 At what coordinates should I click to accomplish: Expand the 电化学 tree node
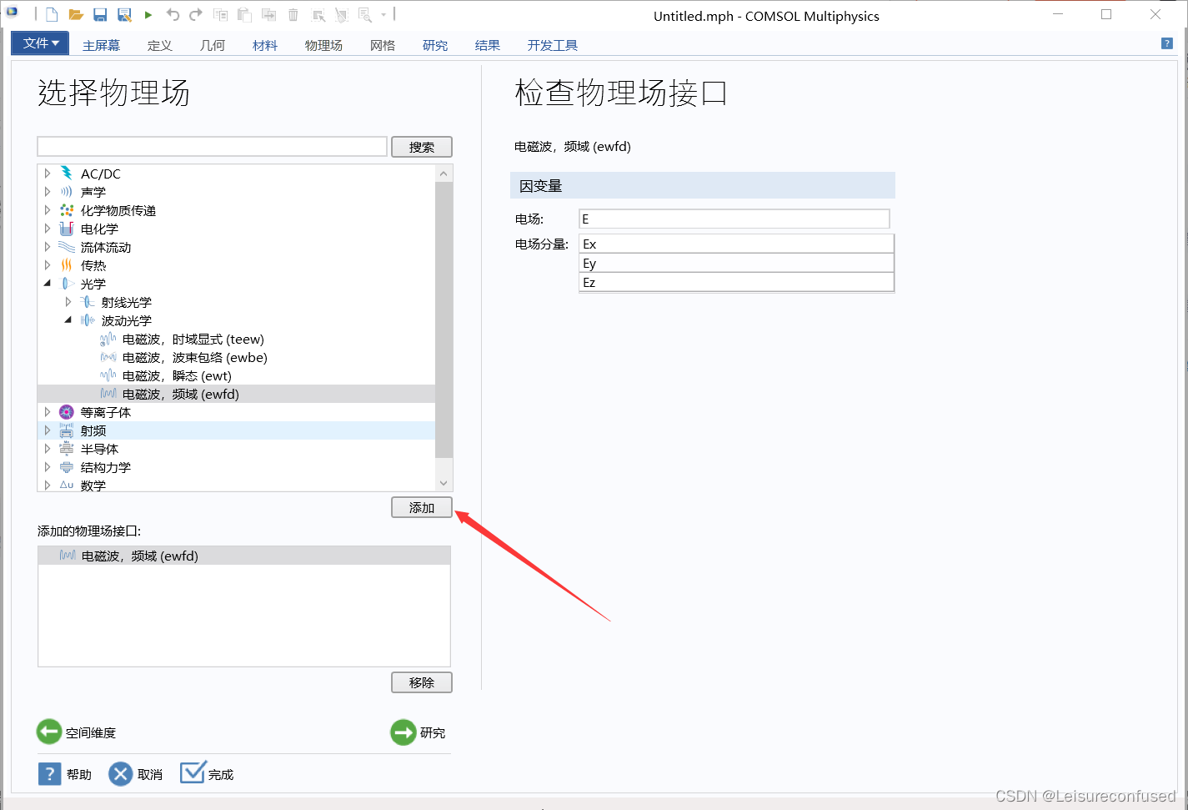coord(48,229)
